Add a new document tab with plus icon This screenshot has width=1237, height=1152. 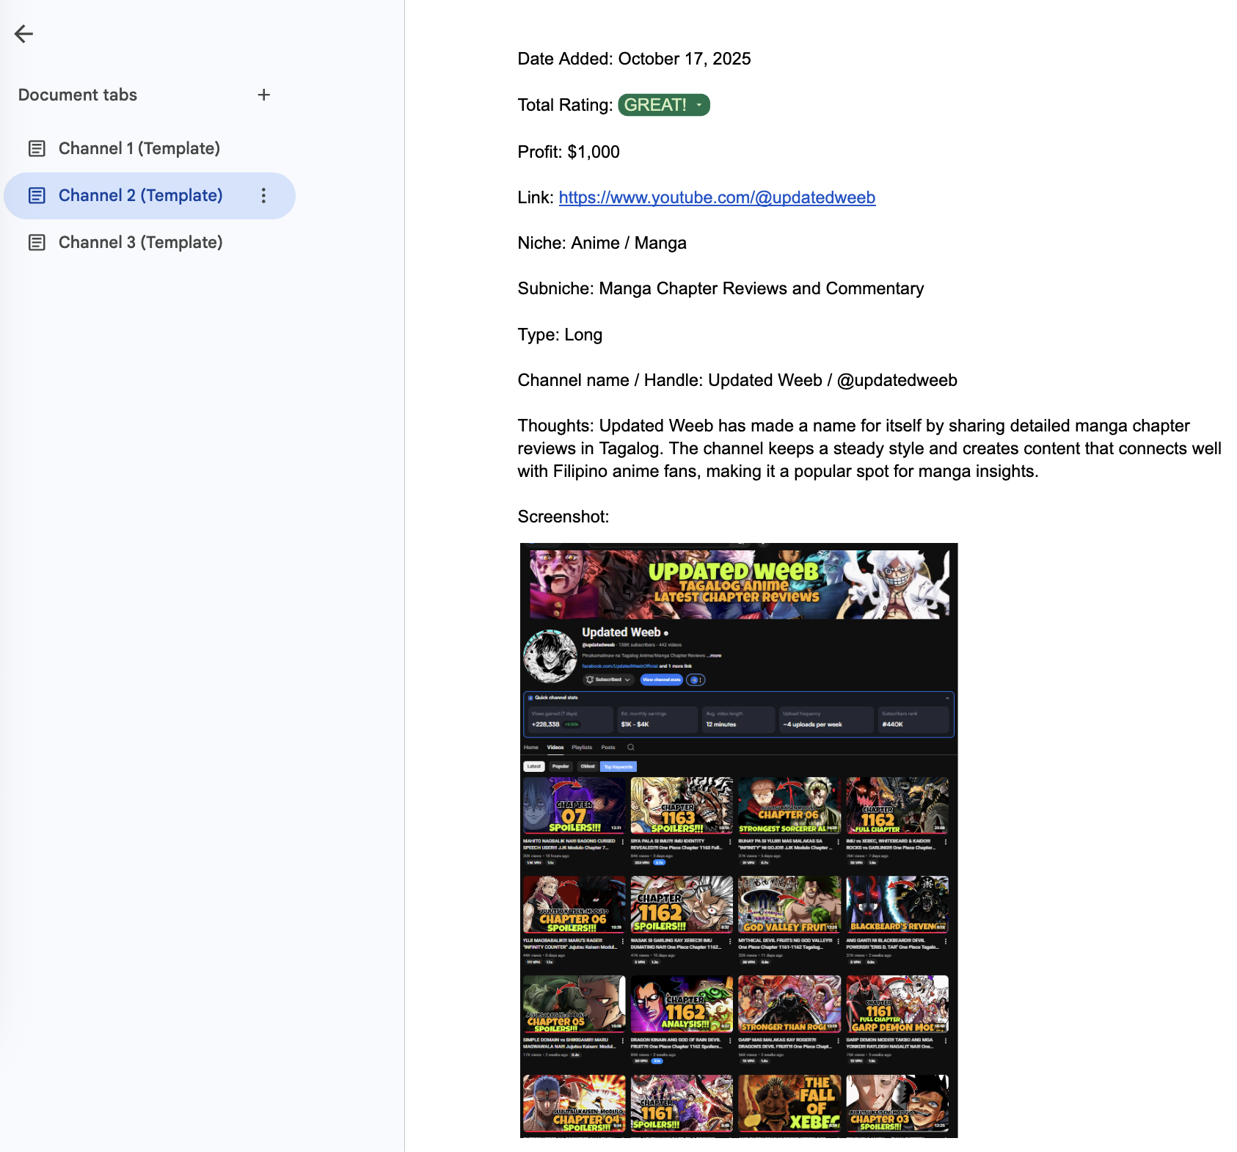264,95
